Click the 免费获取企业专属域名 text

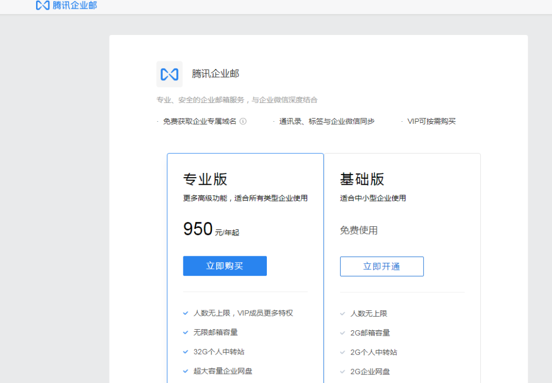[199, 121]
